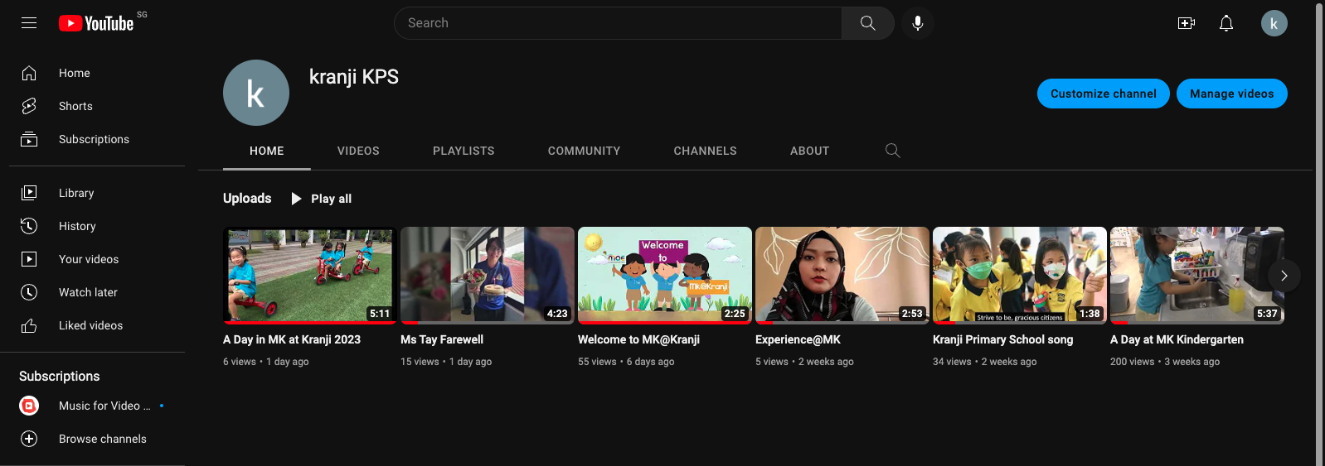Open Browse channels in the sidebar

pyautogui.click(x=102, y=439)
